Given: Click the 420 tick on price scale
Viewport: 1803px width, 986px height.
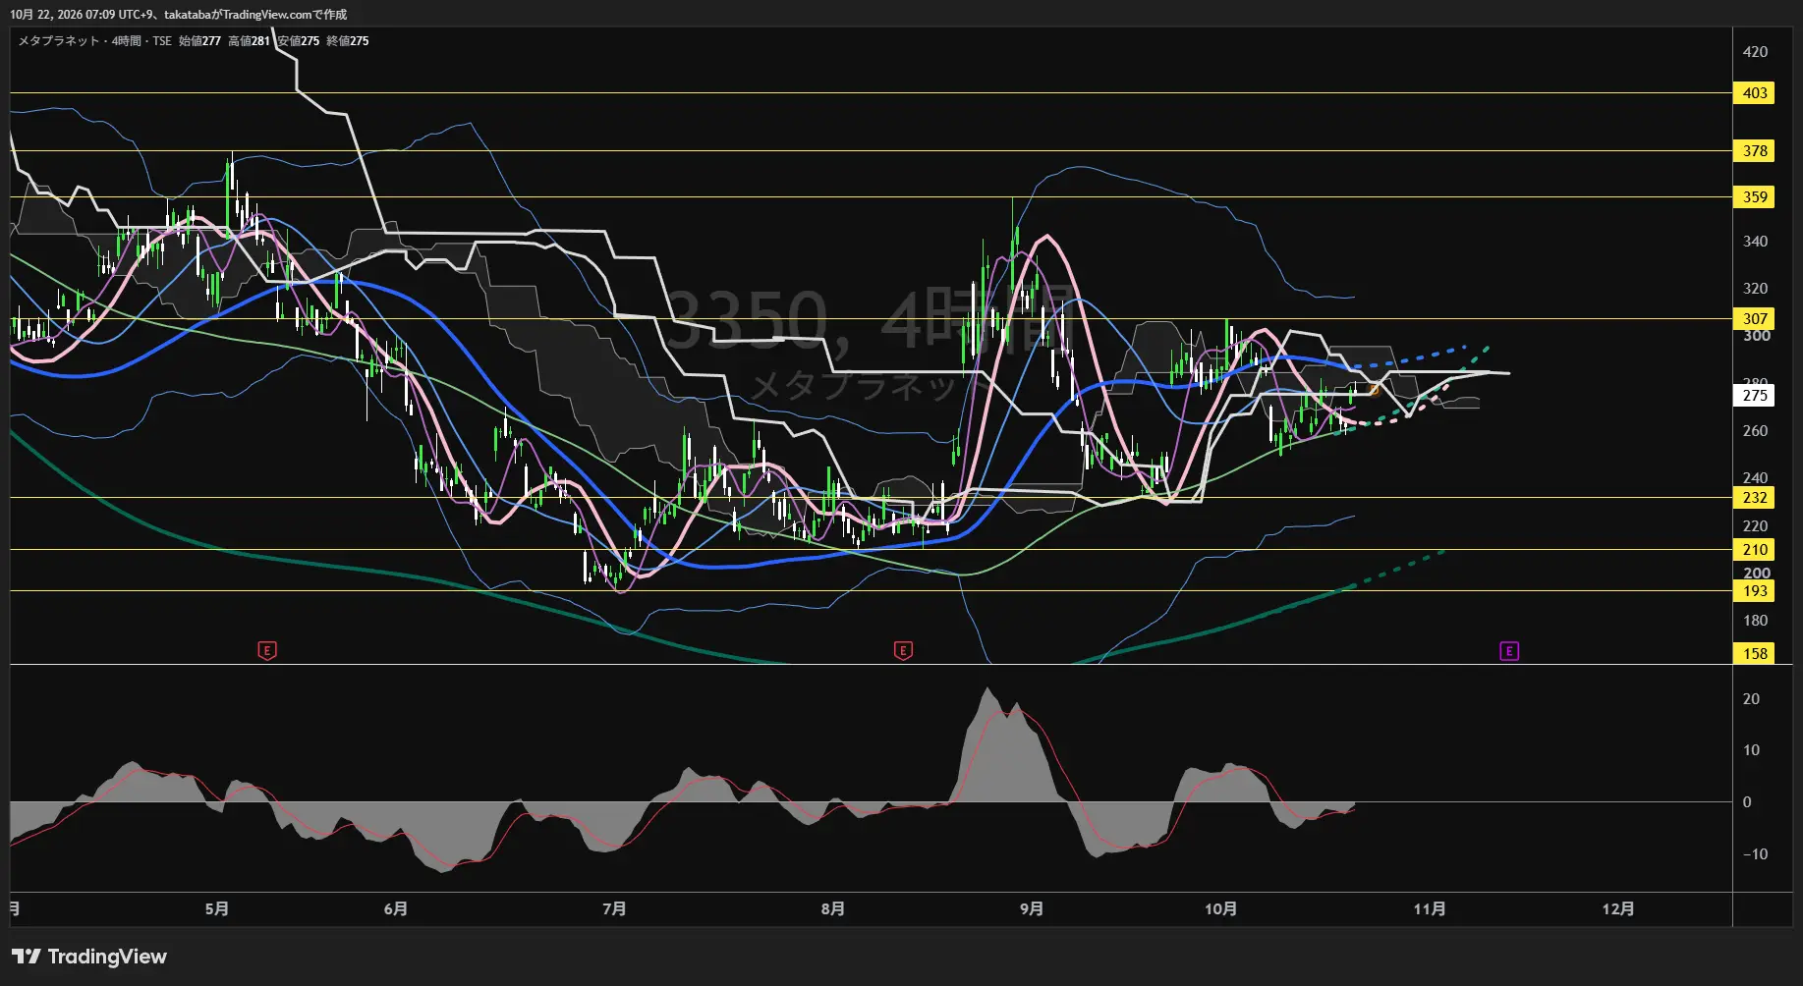Looking at the screenshot, I should [1755, 52].
